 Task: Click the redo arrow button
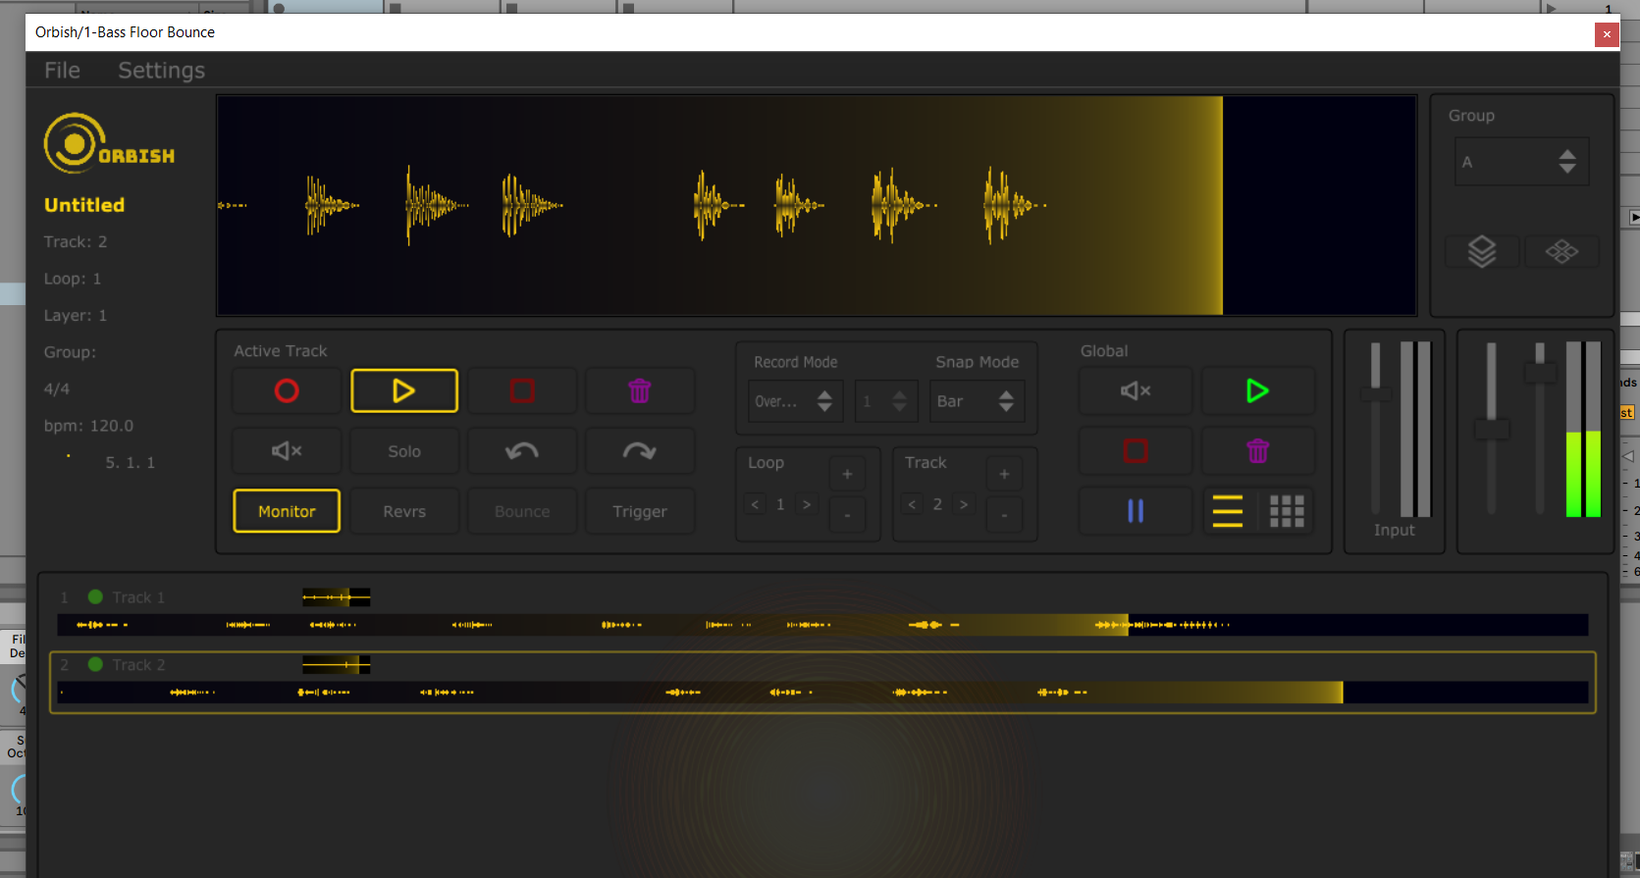pyautogui.click(x=640, y=451)
